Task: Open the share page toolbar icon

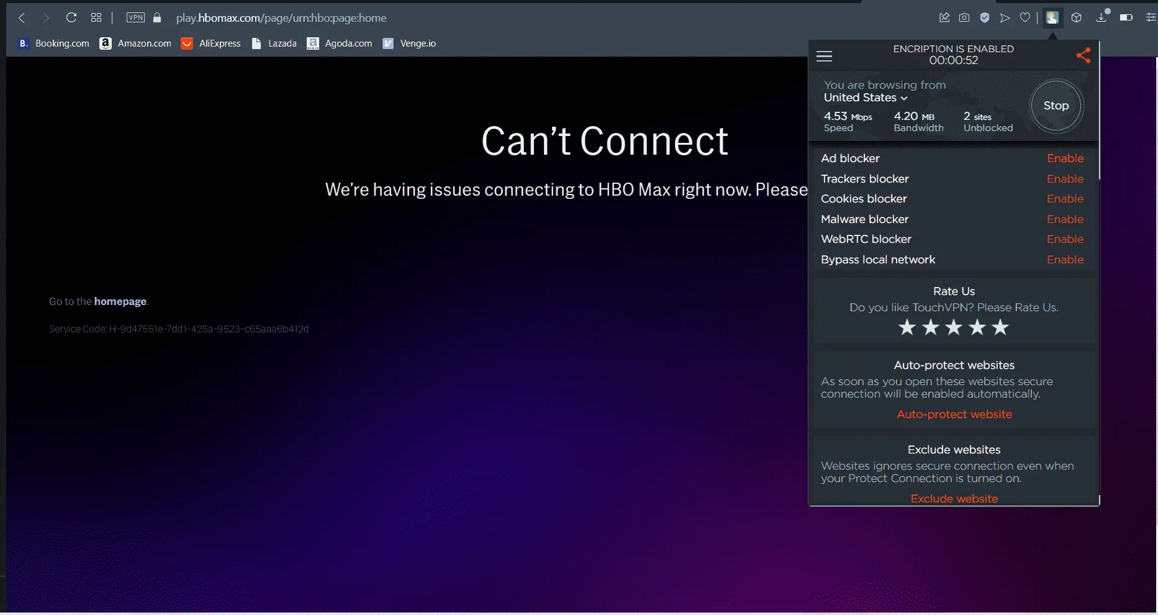Action: click(x=944, y=17)
